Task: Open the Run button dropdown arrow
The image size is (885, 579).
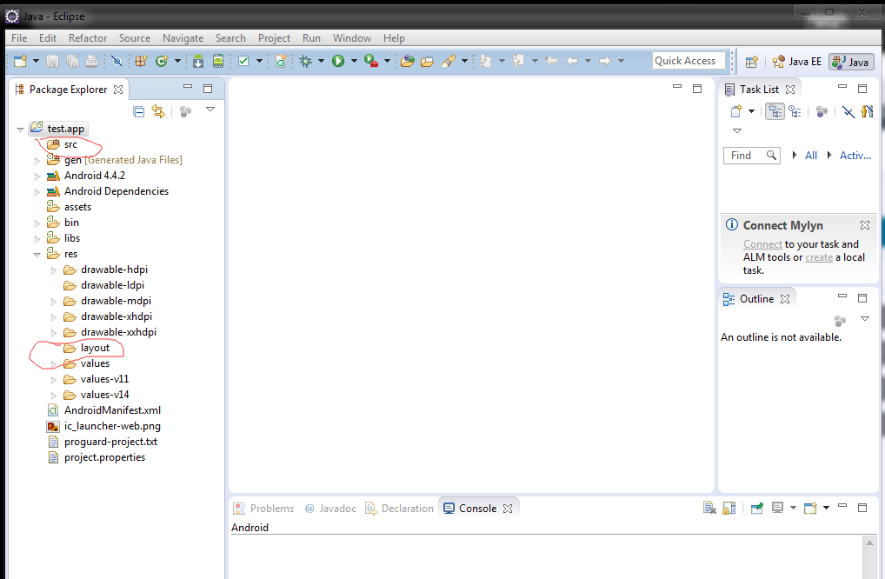Action: 354,61
